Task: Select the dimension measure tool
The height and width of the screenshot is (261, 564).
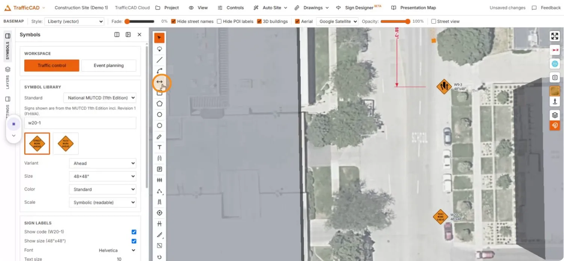Action: pyautogui.click(x=160, y=82)
